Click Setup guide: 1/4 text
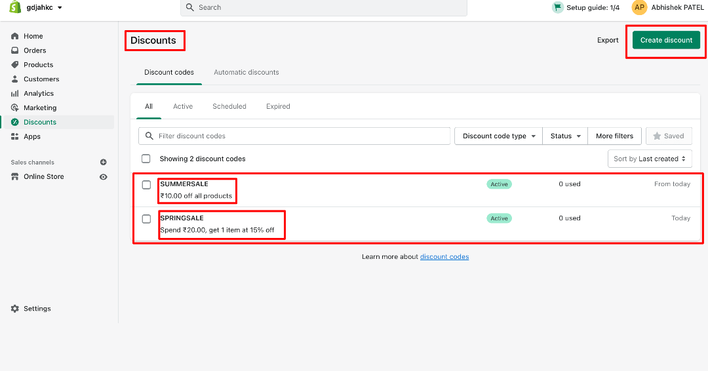Image resolution: width=708 pixels, height=371 pixels. (x=593, y=8)
